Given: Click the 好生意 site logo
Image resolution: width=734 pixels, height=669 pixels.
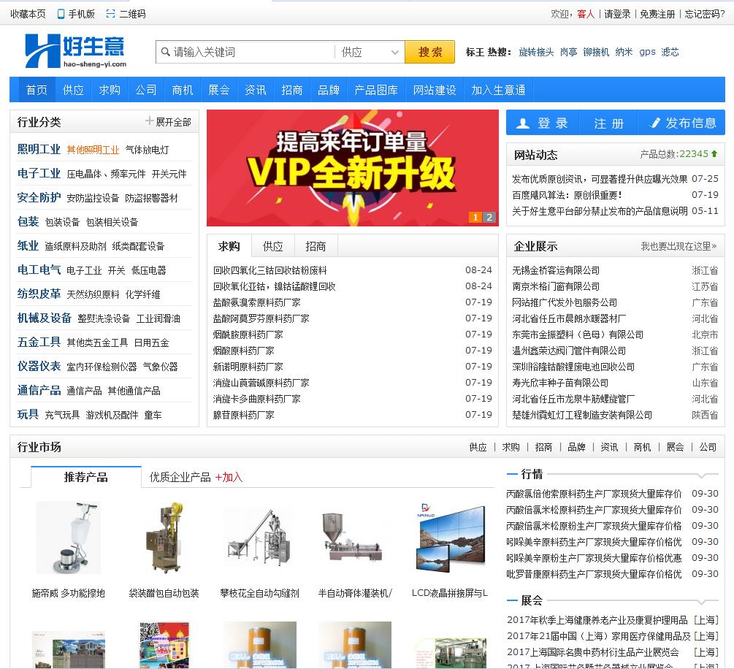Looking at the screenshot, I should click(x=76, y=51).
